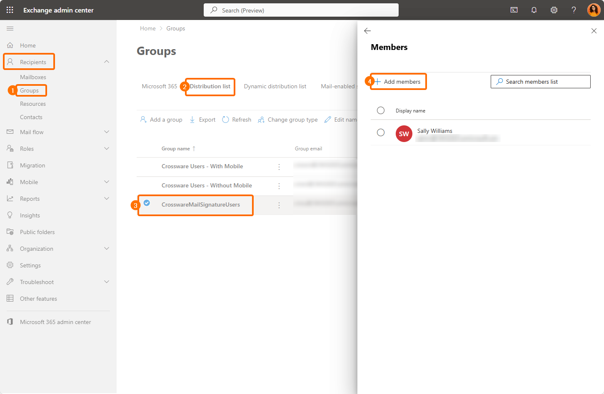Click the notifications bell icon
Viewport: 604px width, 394px height.
tap(534, 10)
